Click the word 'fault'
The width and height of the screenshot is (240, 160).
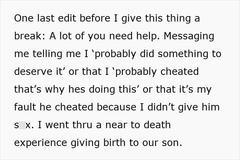click(25, 107)
